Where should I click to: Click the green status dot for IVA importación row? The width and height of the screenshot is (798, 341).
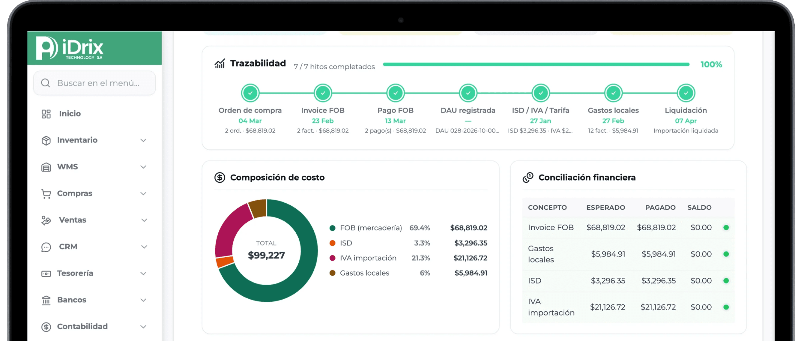pos(726,307)
